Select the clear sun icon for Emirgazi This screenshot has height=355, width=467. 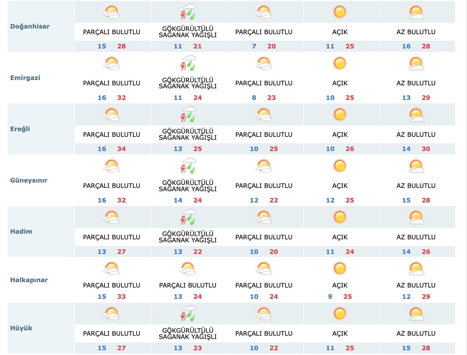click(x=340, y=63)
